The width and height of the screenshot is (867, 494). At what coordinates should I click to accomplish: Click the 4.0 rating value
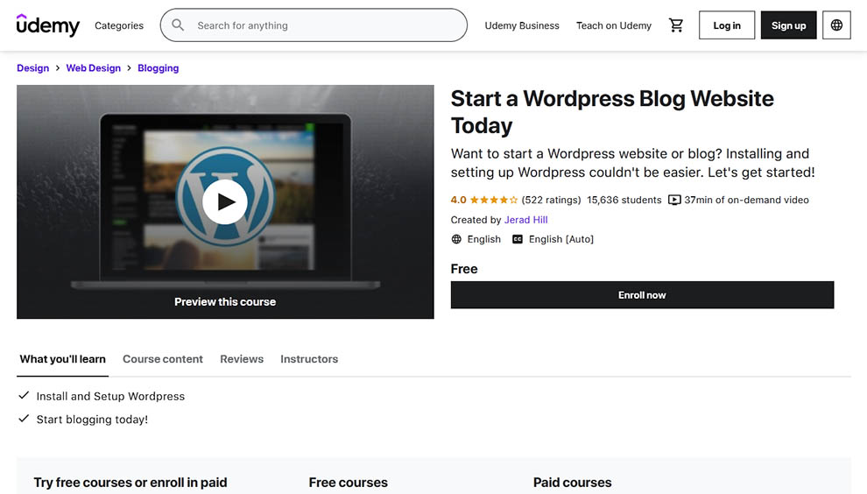(458, 200)
